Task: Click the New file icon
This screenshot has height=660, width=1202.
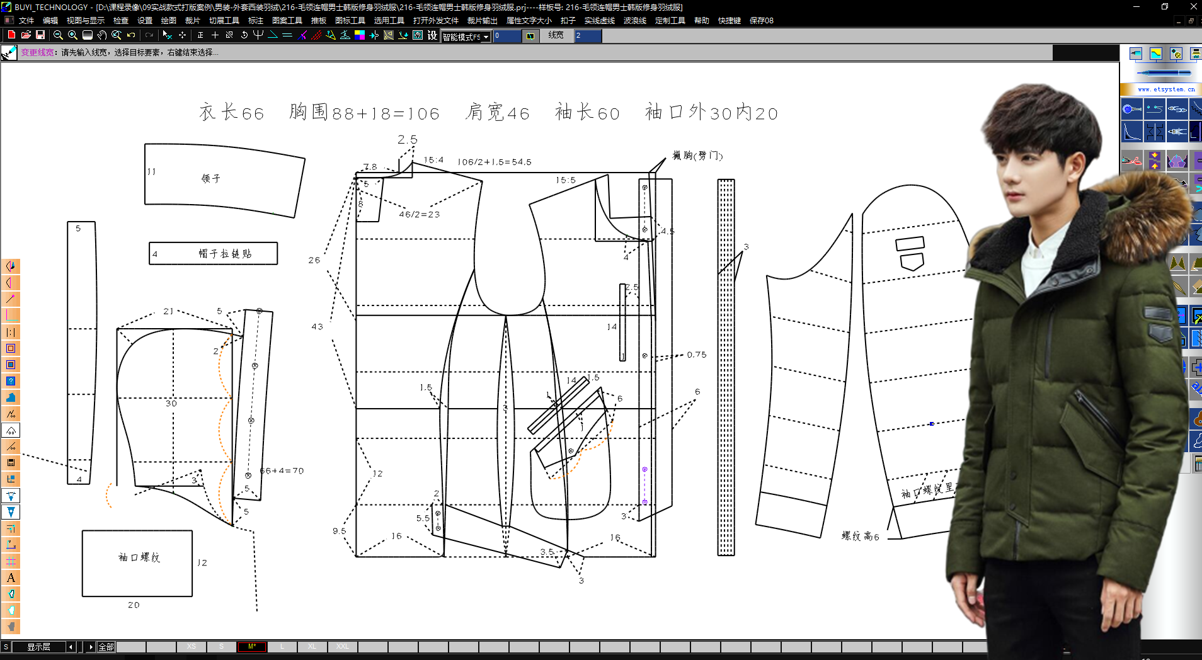Action: click(x=11, y=35)
